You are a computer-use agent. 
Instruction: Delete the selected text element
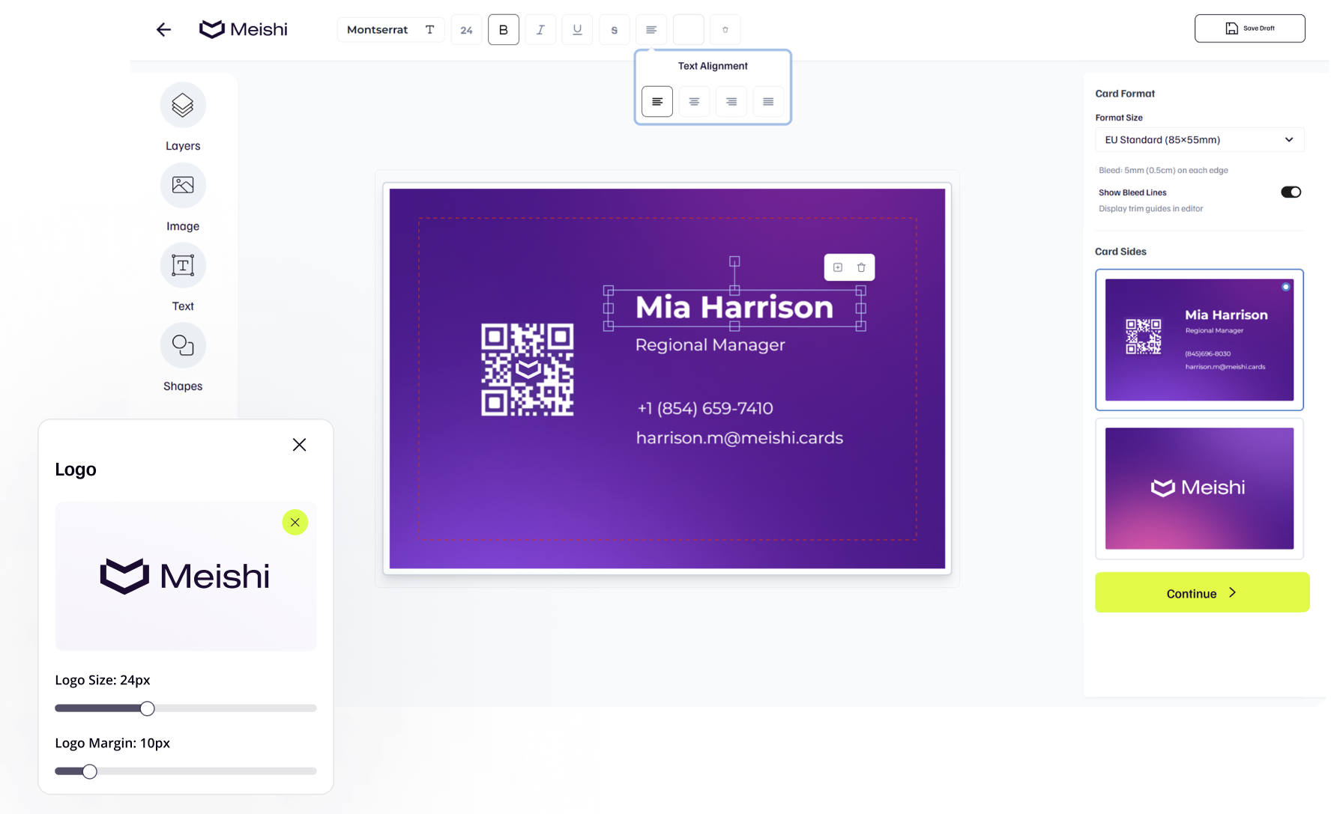860,267
